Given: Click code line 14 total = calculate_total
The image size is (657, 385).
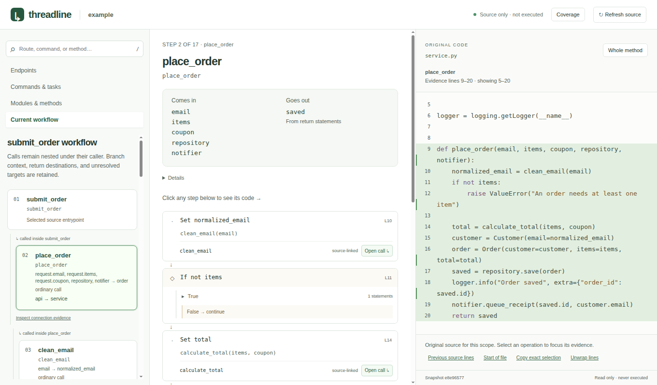Looking at the screenshot, I should (x=536, y=227).
